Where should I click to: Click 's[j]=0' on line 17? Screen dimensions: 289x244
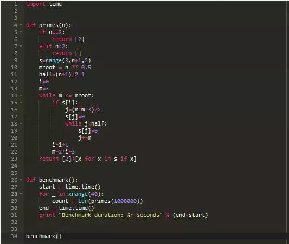[x=75, y=116]
